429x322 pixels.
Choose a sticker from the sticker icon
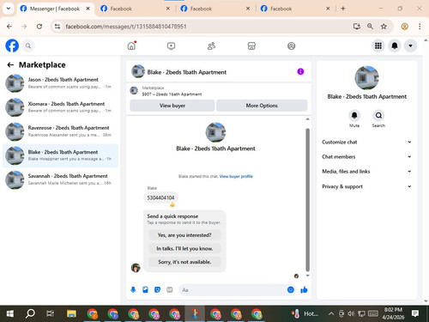coord(157,290)
